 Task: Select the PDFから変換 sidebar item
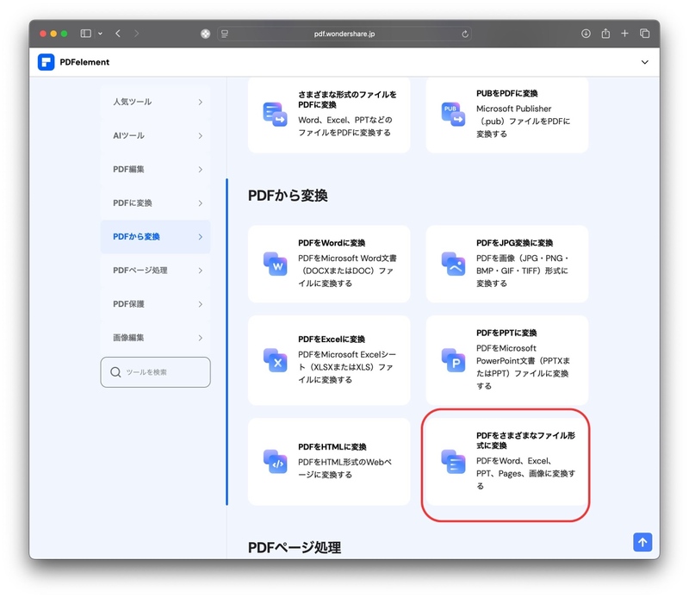(x=155, y=236)
